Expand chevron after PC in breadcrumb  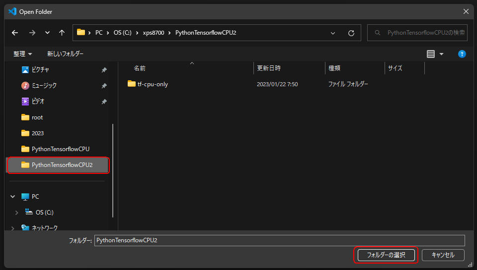108,33
